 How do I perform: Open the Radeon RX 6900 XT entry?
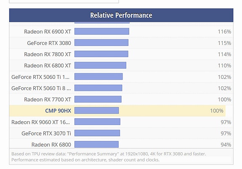coord(48,31)
